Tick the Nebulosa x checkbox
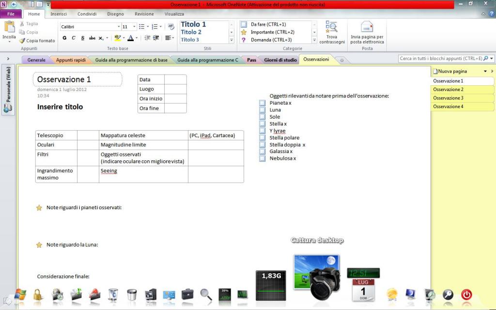Screen dimensions: 496x310 262,158
